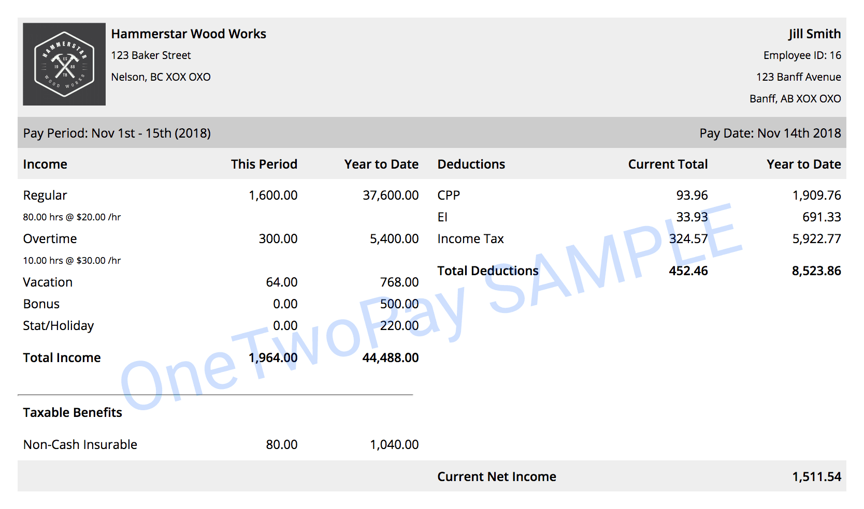Select the Overtime amount 300.00

point(278,239)
